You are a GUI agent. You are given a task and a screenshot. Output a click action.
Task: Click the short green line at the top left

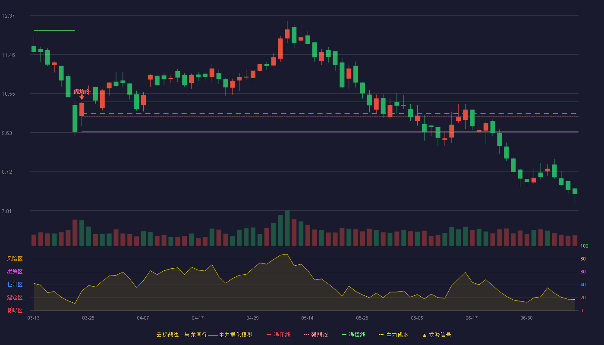[54, 30]
